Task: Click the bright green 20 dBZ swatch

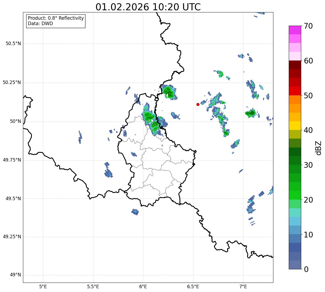Action: click(x=295, y=195)
